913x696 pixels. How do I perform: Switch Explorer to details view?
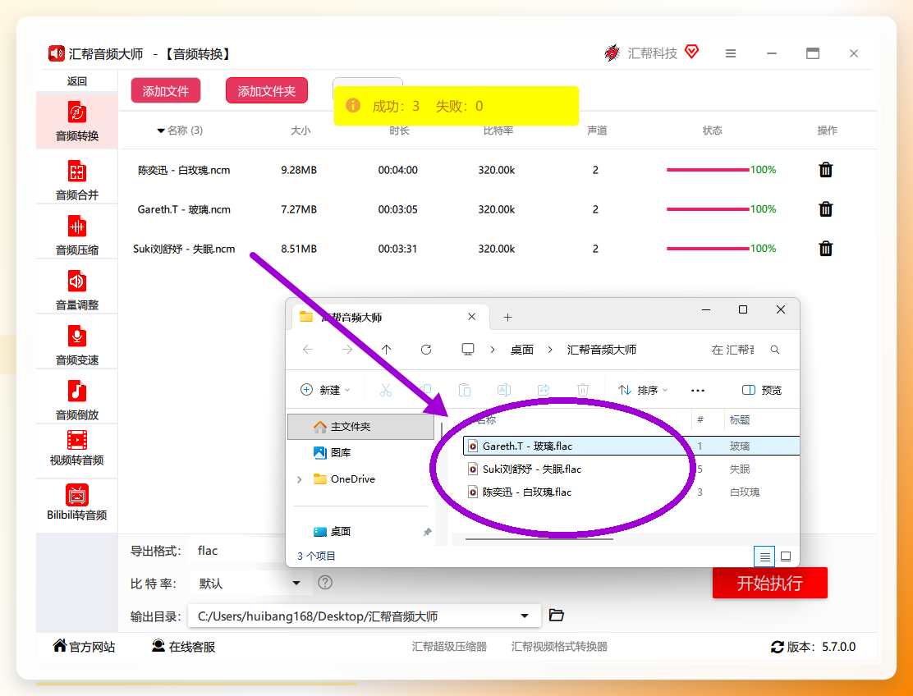pyautogui.click(x=764, y=556)
